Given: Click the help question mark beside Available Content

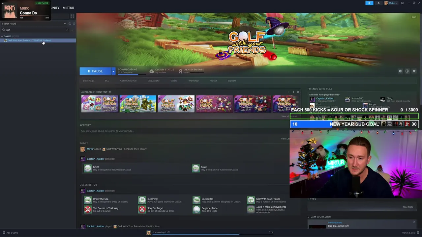Looking at the screenshot, I should pyautogui.click(x=110, y=92).
